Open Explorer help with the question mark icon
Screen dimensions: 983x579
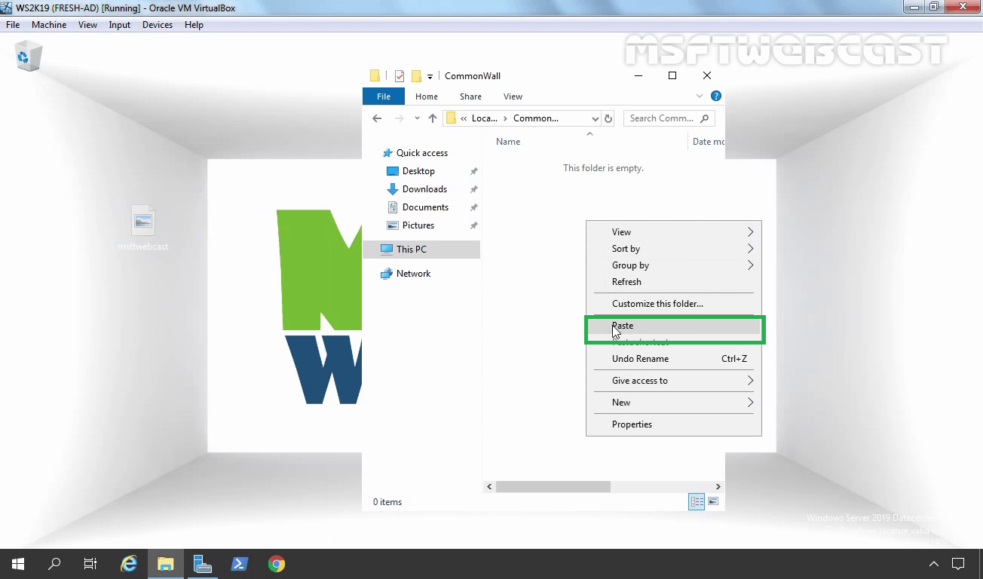[715, 96]
